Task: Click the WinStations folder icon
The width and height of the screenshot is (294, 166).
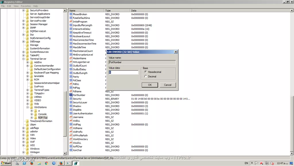Action: coord(32,107)
